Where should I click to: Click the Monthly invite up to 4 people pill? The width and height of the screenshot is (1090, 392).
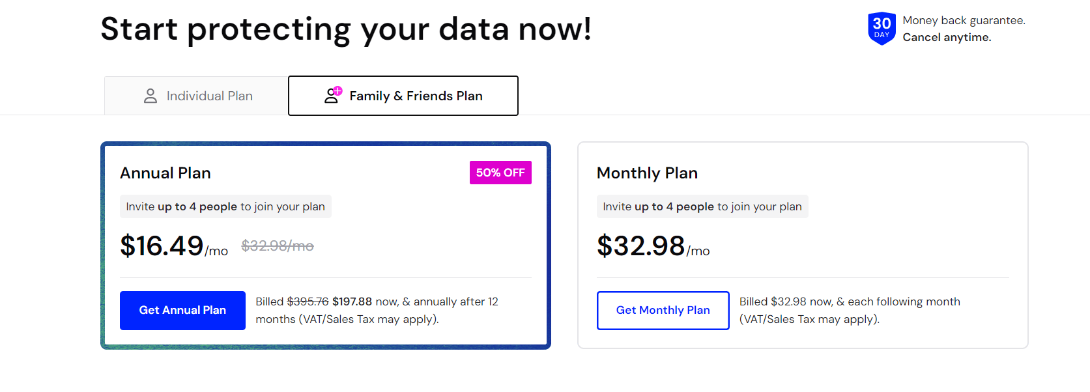pyautogui.click(x=702, y=206)
